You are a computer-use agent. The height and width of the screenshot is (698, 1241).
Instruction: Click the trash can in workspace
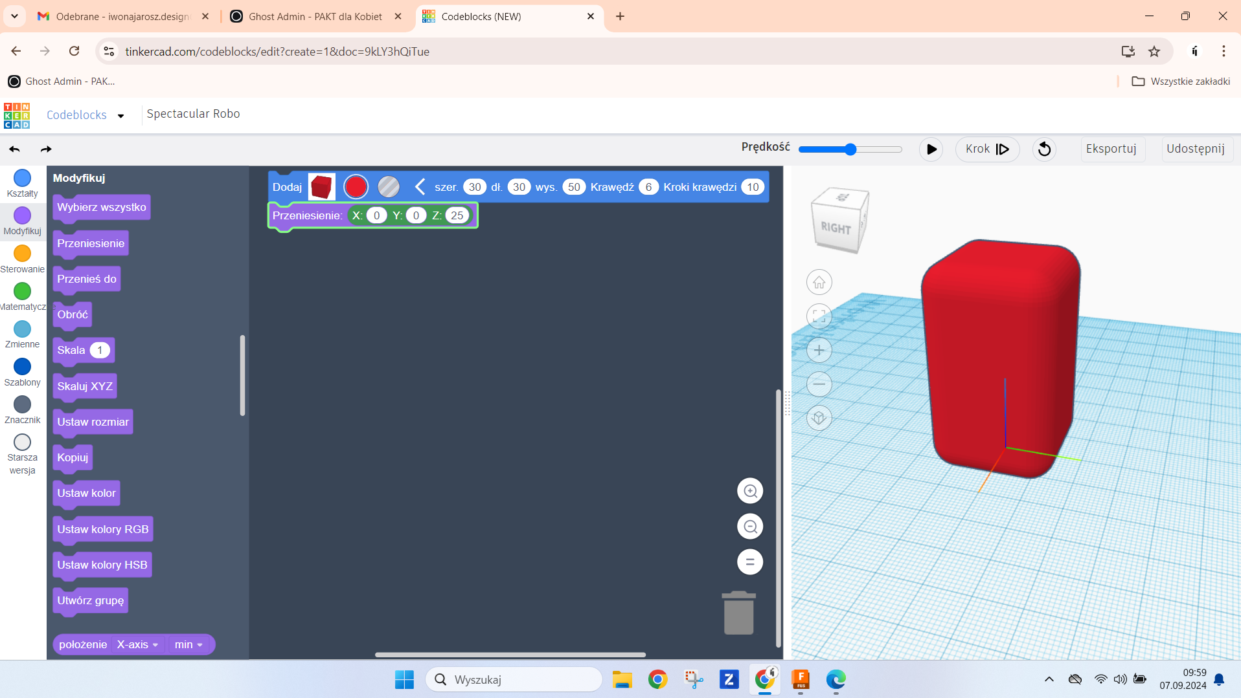pos(738,613)
